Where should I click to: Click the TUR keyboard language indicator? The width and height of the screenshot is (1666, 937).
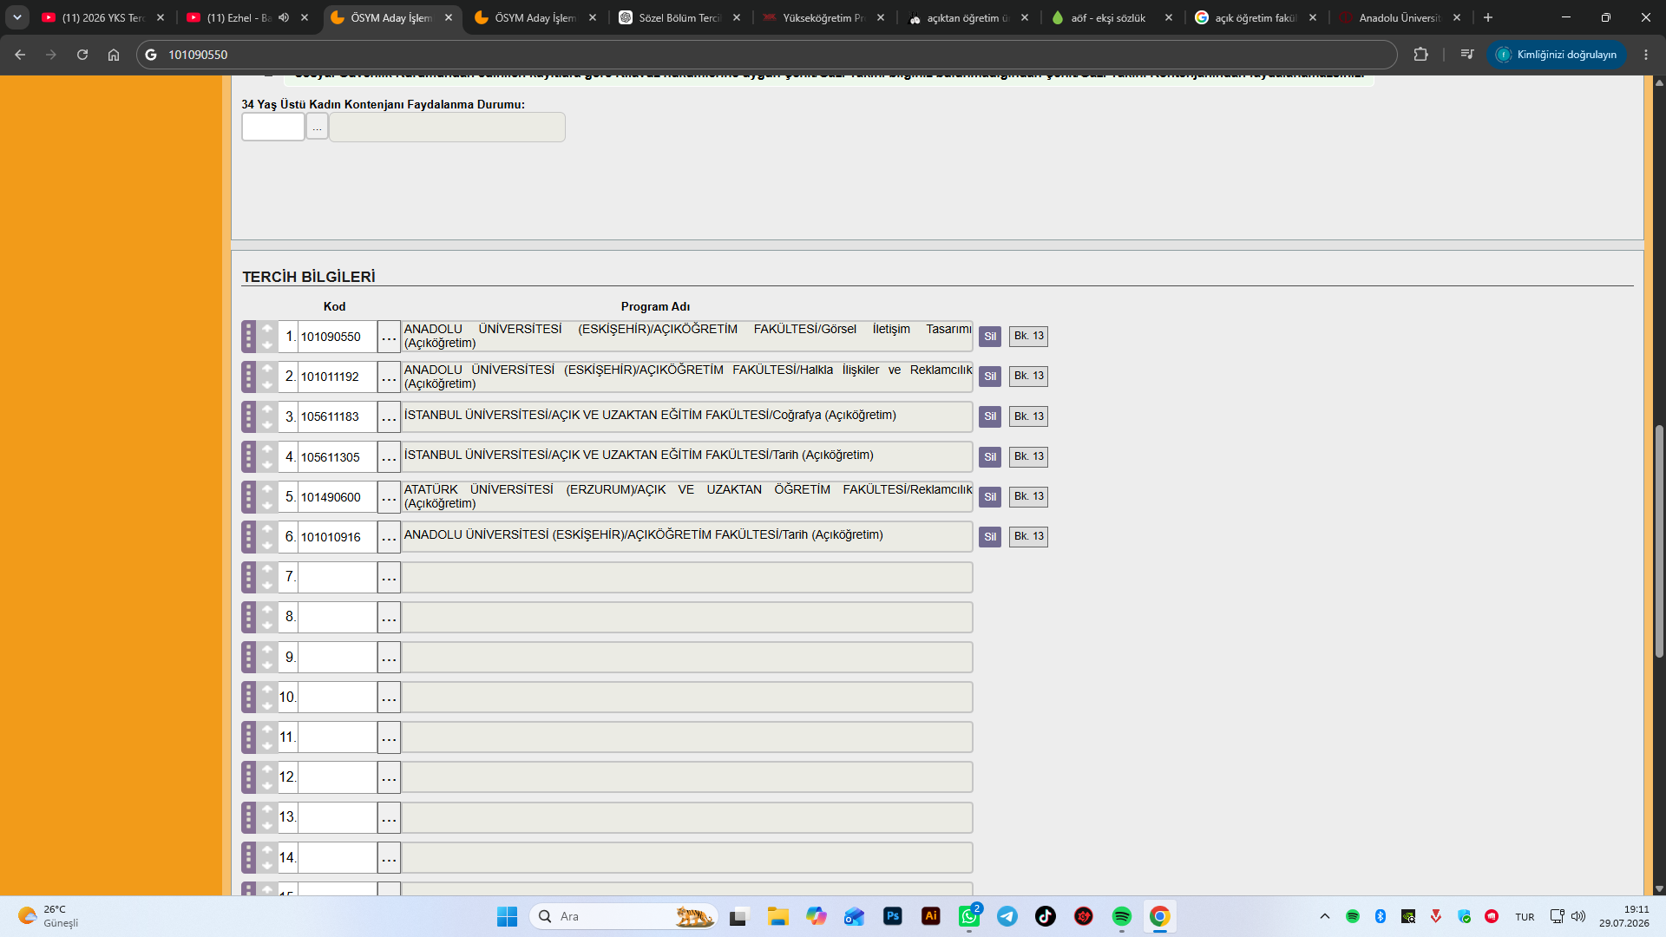pyautogui.click(x=1525, y=917)
